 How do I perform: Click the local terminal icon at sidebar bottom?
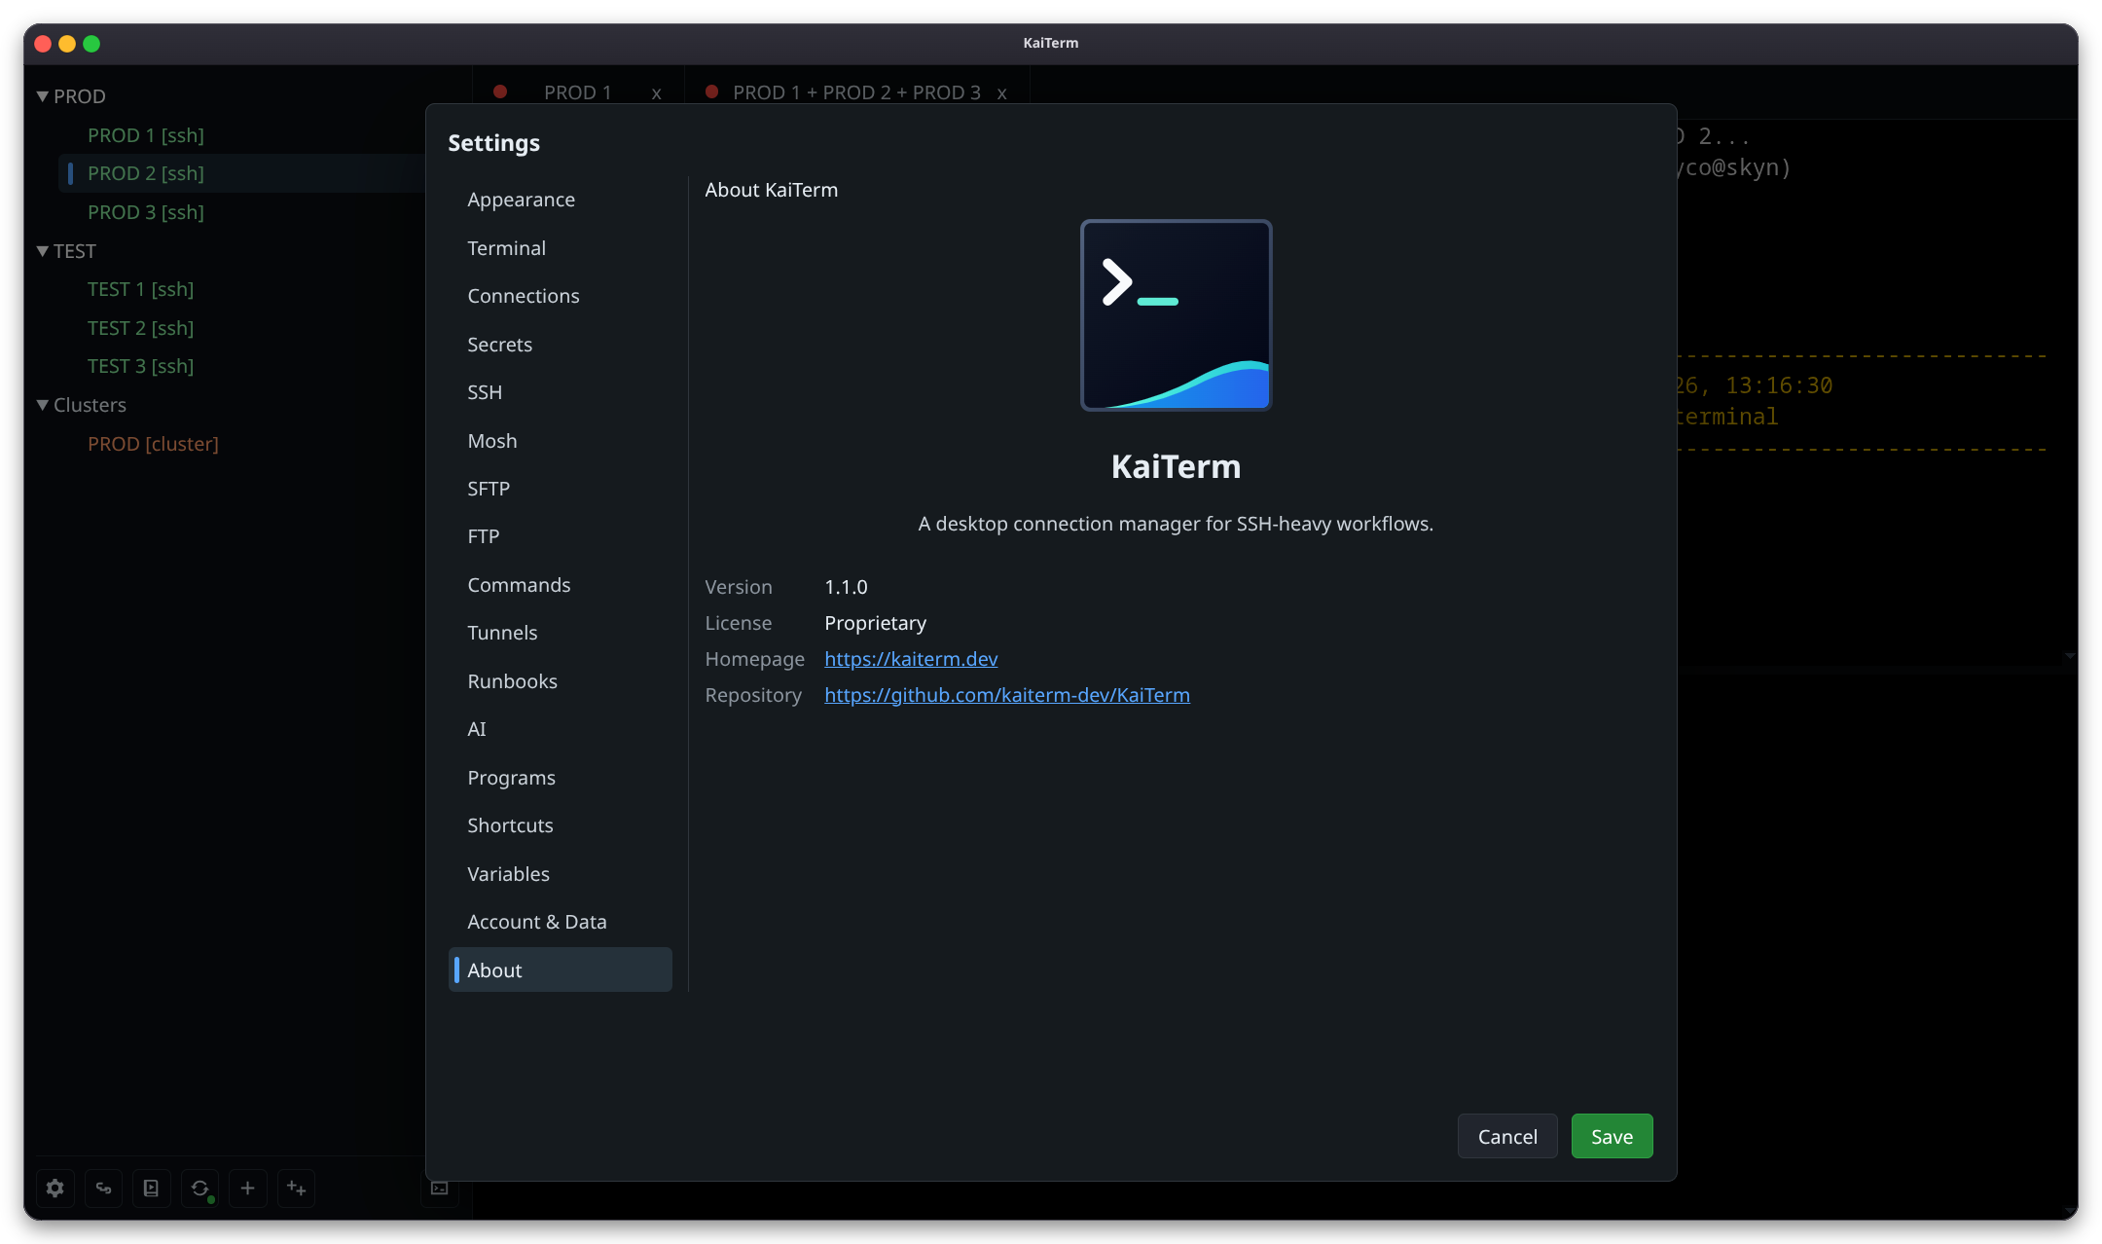(x=440, y=1188)
